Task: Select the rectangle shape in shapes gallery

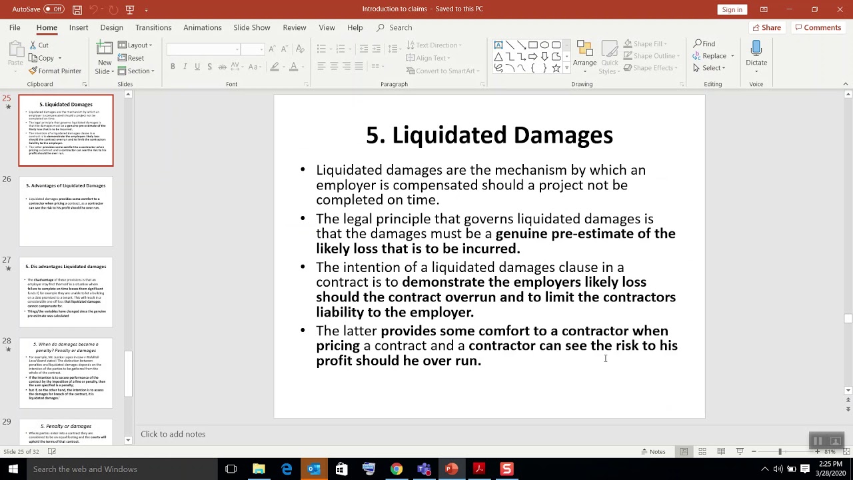Action: (533, 45)
